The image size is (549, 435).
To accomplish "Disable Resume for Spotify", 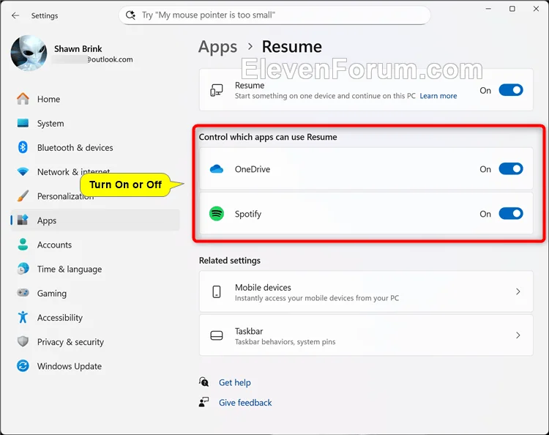I will [x=511, y=213].
